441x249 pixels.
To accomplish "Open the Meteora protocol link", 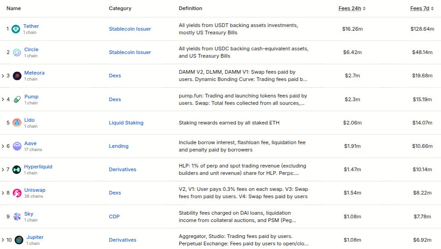I will point(34,73).
